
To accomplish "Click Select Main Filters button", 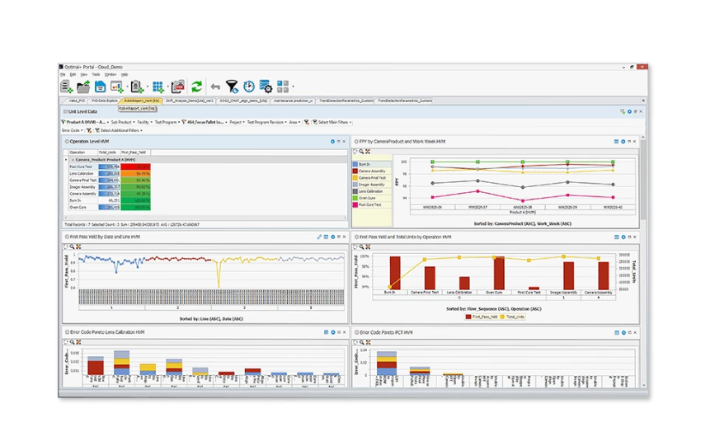I will coord(332,122).
